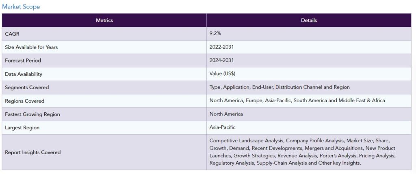
Task: Select the Data Availability row label
Action: 24,74
